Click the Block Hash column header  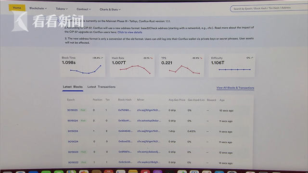click(125, 100)
